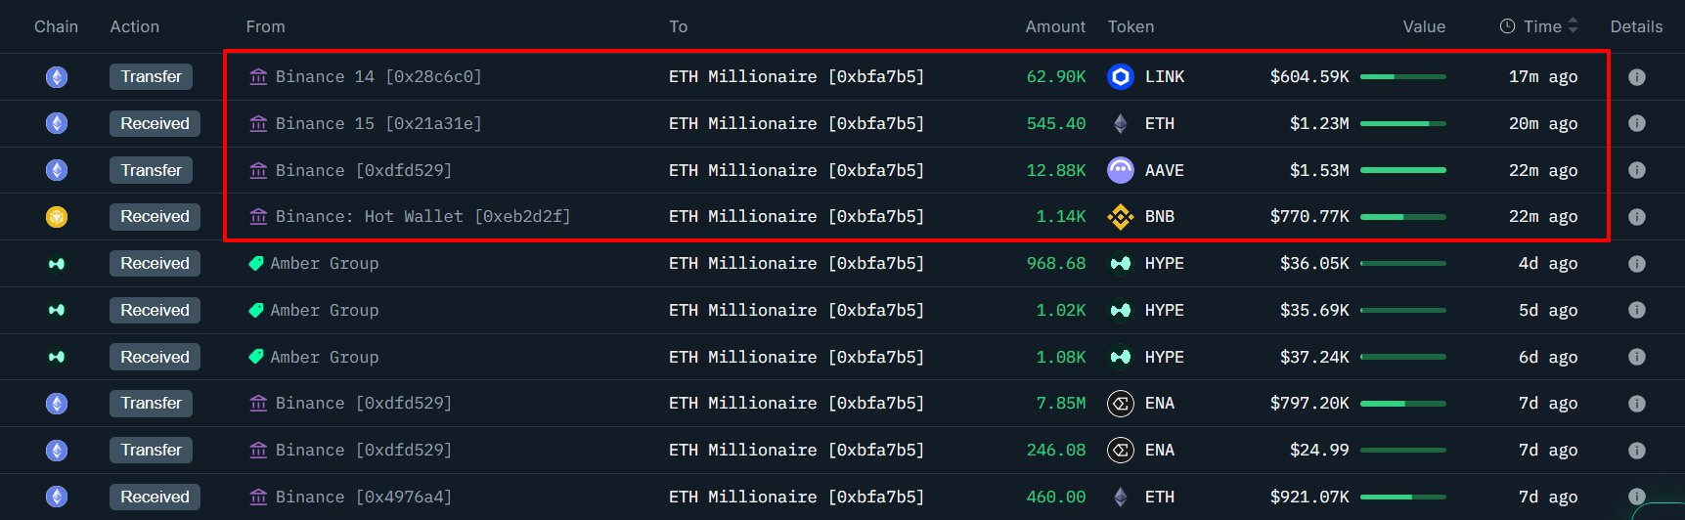
Task: Sort transactions by Time column arrows
Action: pyautogui.click(x=1573, y=26)
